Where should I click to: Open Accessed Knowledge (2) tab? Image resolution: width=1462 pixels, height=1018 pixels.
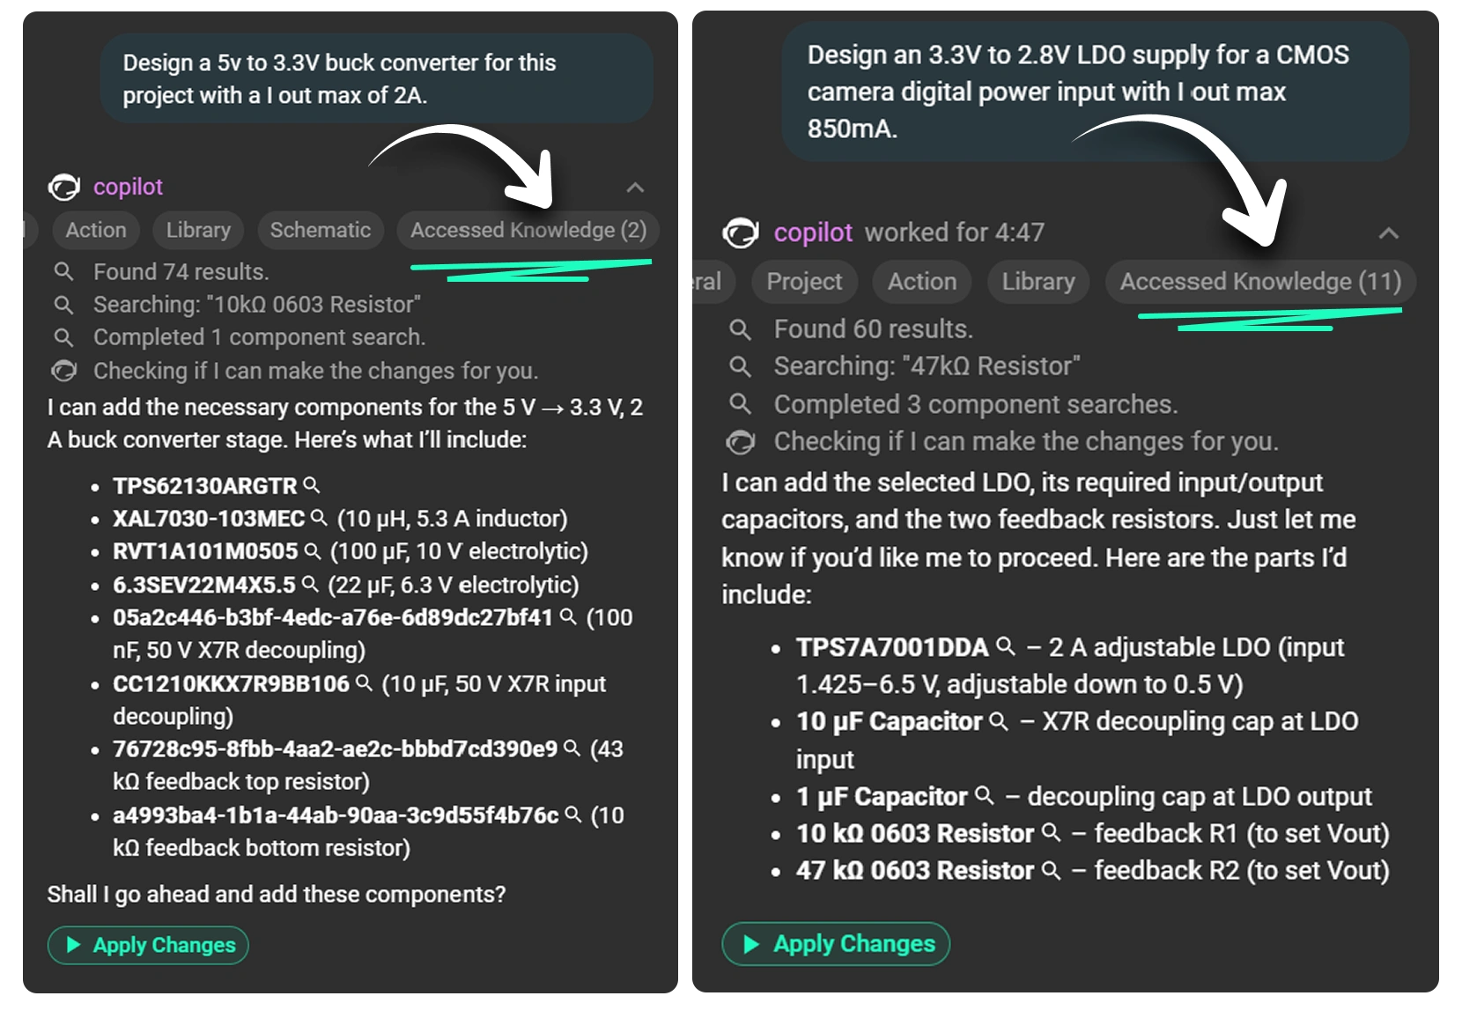point(528,230)
